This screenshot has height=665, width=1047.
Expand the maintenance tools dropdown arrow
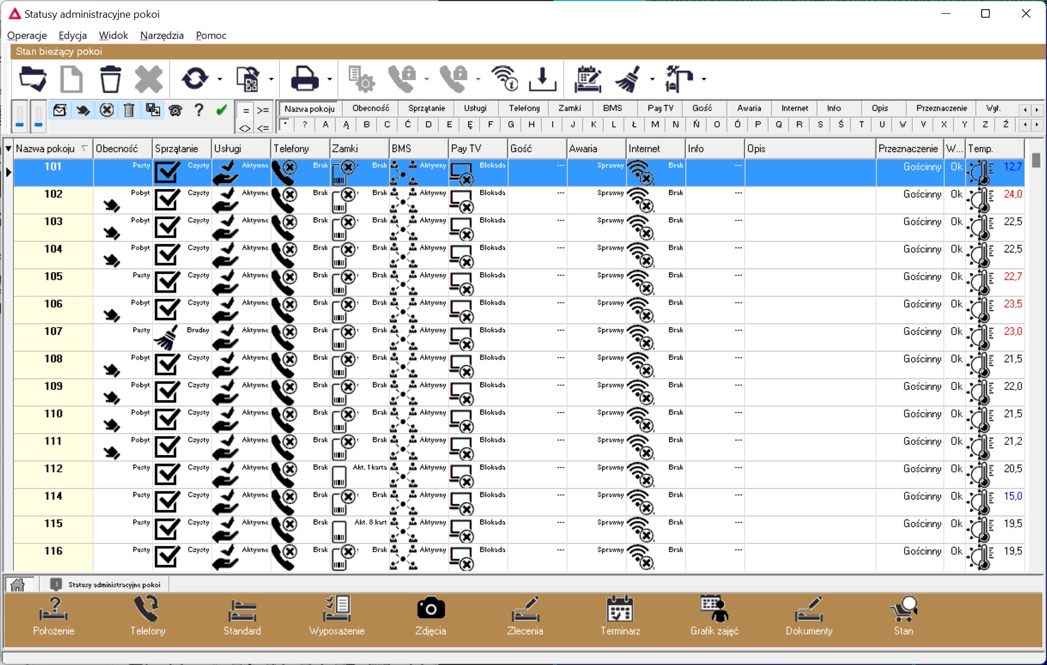pyautogui.click(x=704, y=79)
